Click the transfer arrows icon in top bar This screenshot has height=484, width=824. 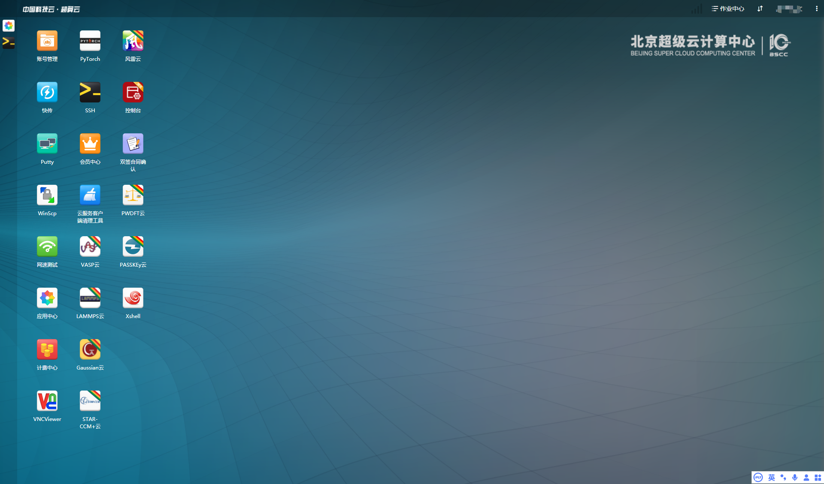pyautogui.click(x=760, y=9)
